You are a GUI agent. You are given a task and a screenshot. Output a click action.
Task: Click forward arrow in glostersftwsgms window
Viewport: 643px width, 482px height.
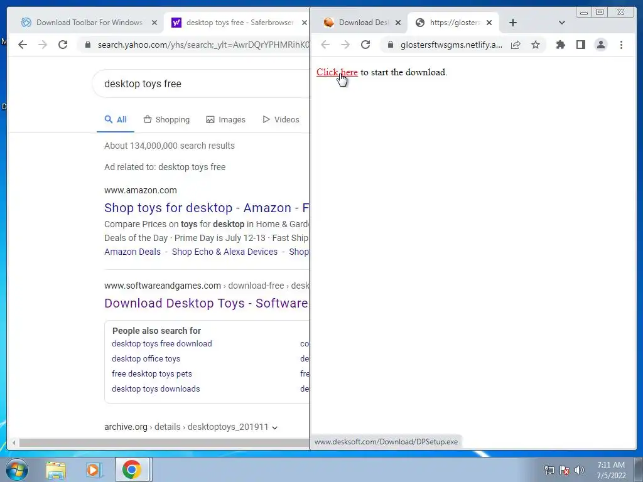[x=345, y=45]
